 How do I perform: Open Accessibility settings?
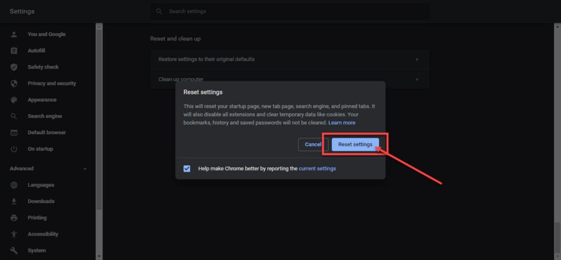43,234
